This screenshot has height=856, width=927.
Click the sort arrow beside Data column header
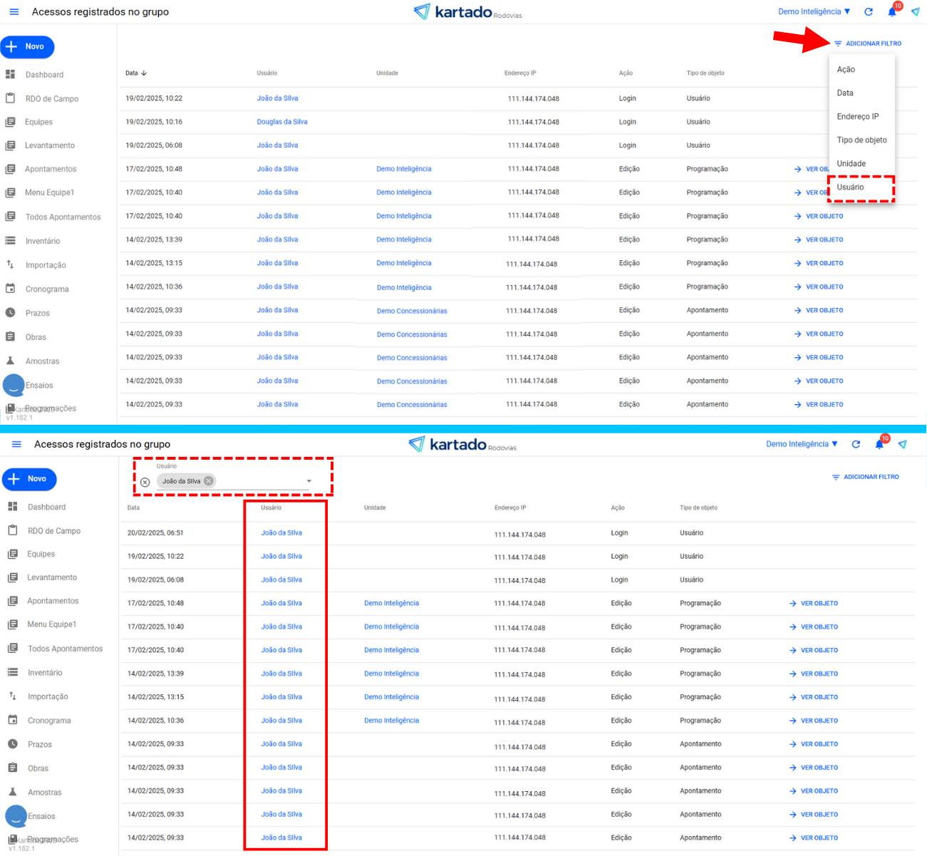[x=144, y=73]
